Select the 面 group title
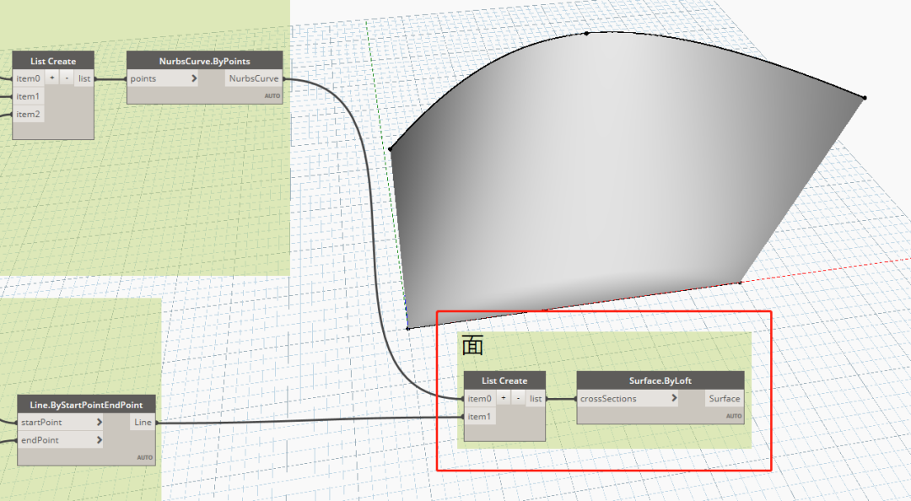 tap(472, 346)
